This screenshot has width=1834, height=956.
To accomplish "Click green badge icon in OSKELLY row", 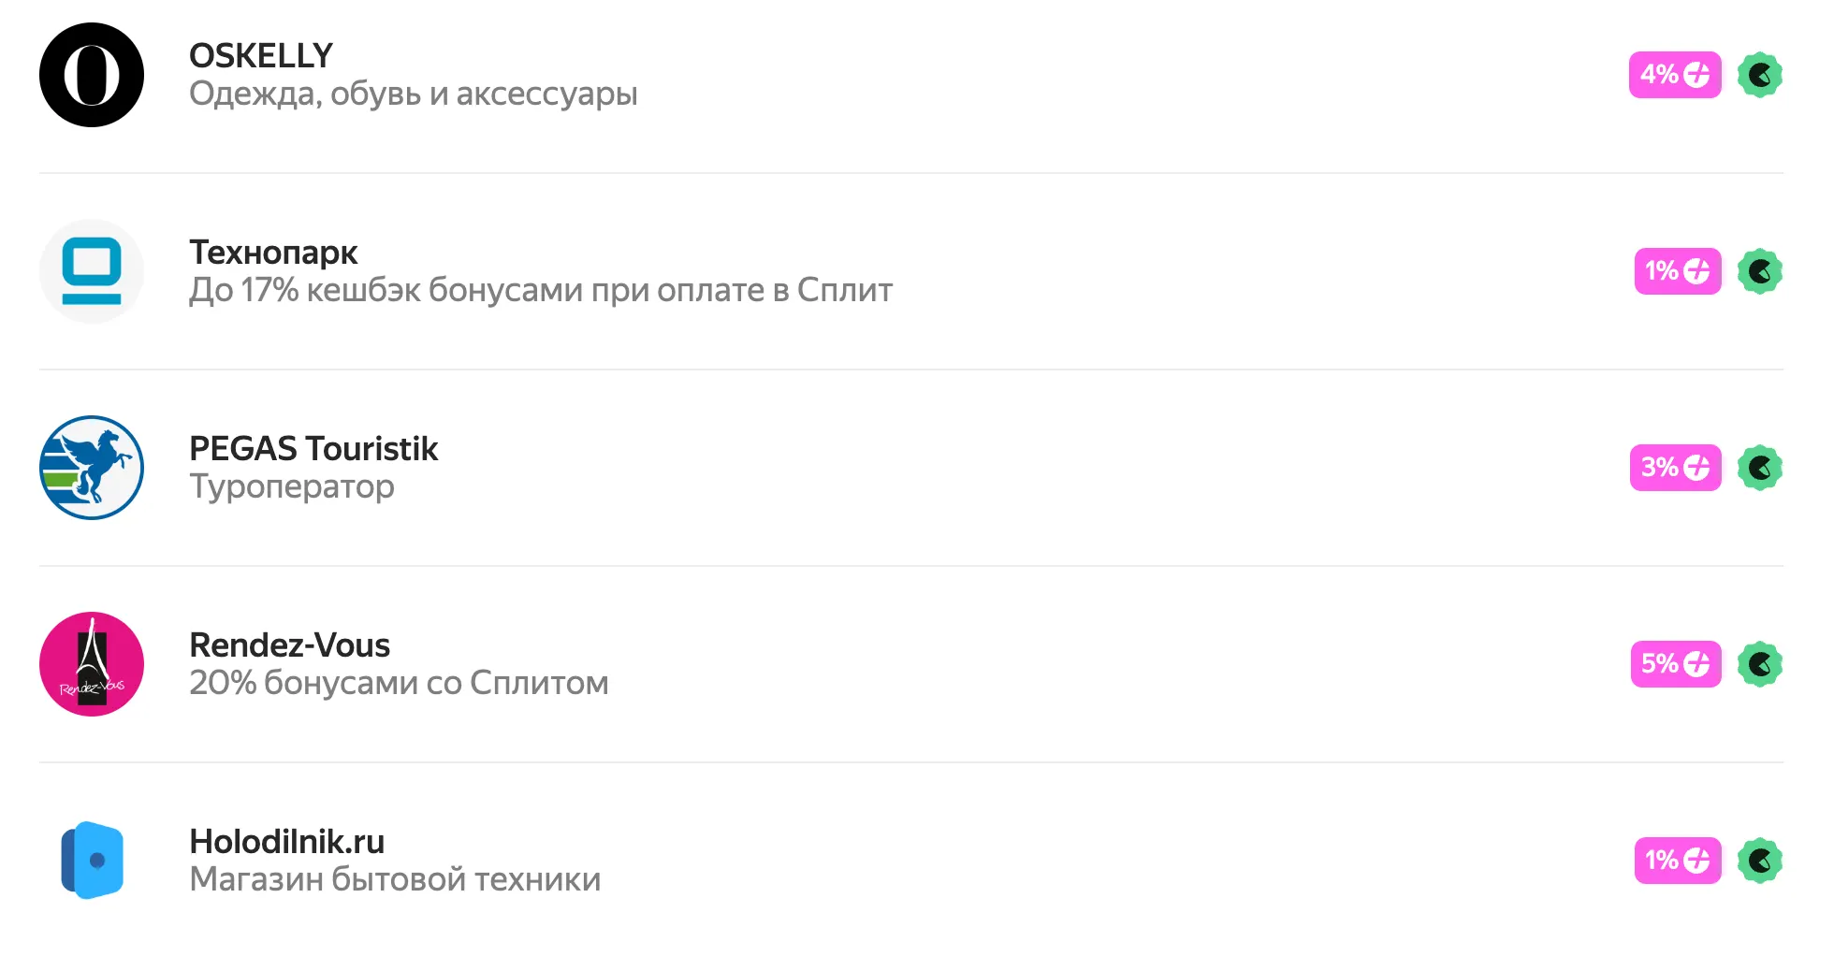I will [1759, 75].
